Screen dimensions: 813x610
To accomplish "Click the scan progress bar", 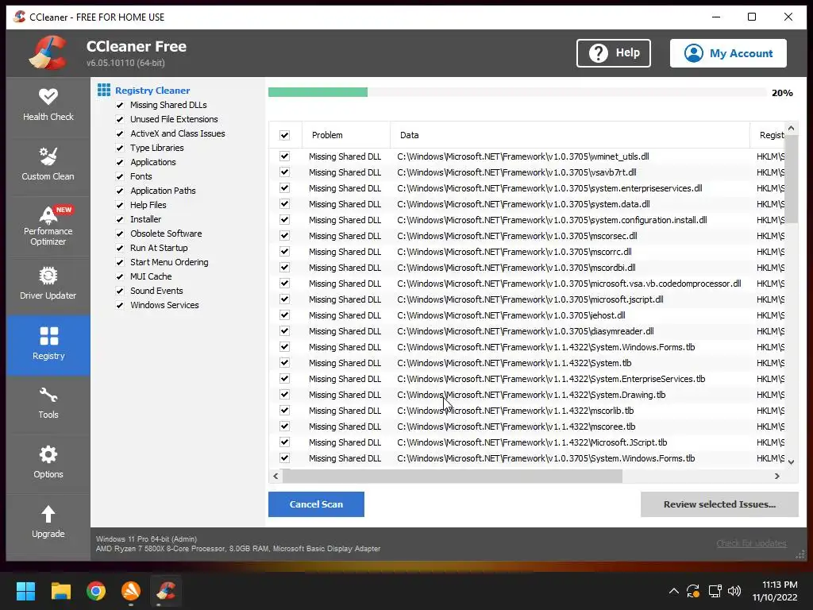I will [517, 92].
